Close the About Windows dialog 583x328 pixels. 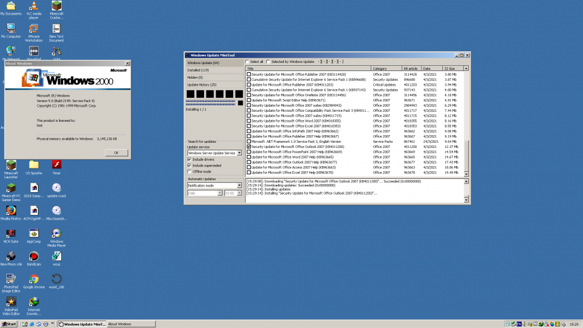point(128,64)
